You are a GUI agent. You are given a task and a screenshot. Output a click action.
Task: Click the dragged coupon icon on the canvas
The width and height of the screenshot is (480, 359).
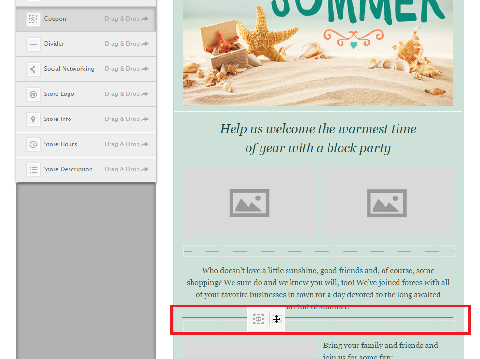[x=259, y=319]
